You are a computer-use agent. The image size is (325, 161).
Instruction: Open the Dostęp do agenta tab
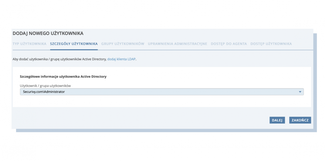tap(229, 44)
